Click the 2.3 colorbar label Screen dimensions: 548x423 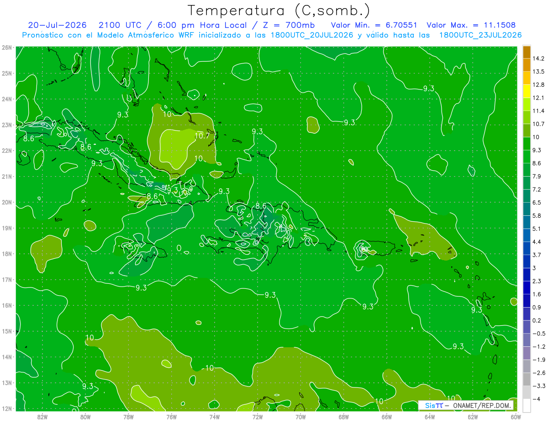pos(536,281)
